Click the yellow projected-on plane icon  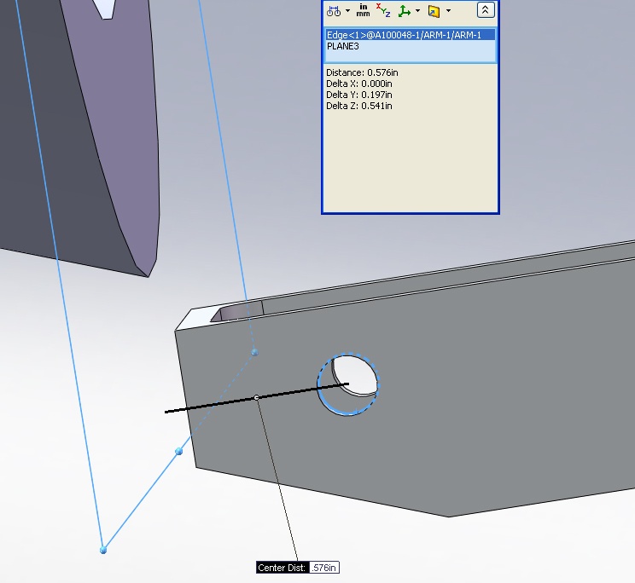[434, 11]
